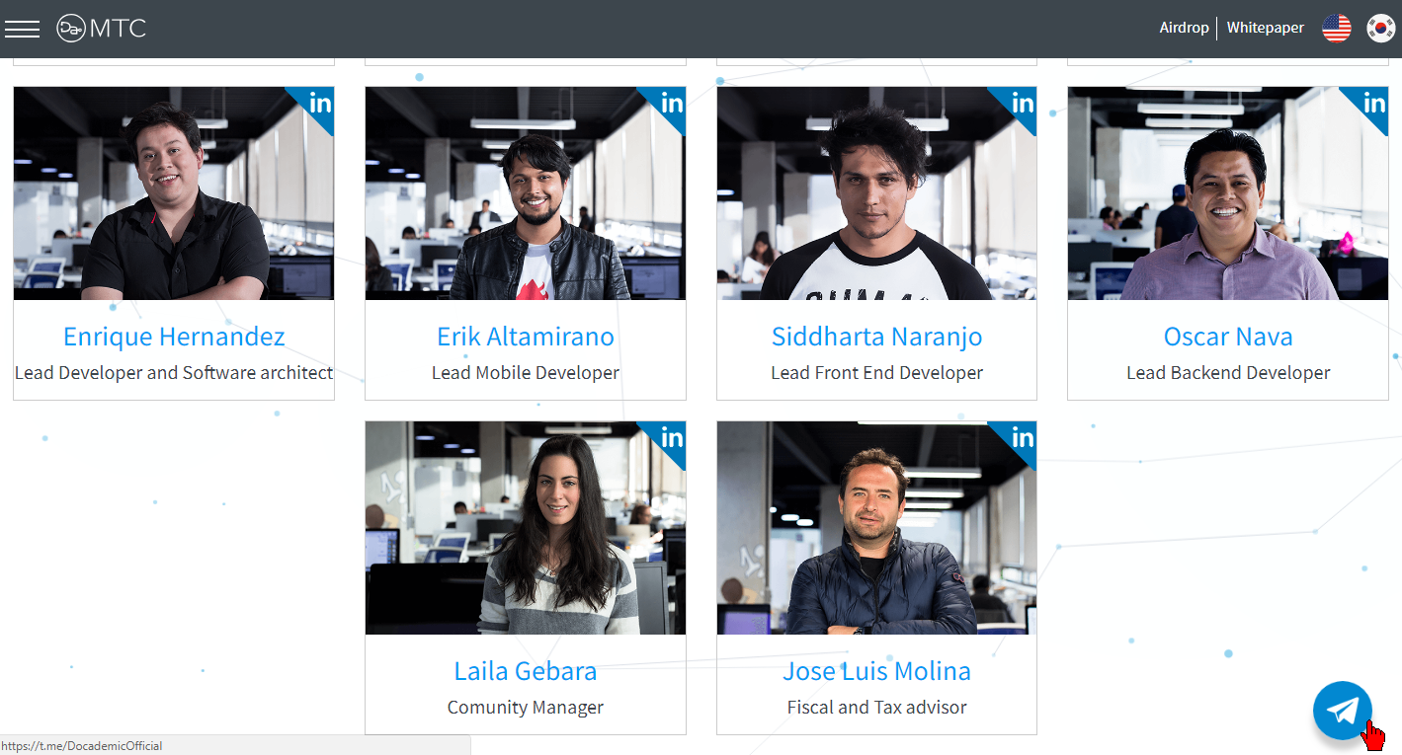Click the Laila Gebara name link
1402x755 pixels.
point(526,671)
